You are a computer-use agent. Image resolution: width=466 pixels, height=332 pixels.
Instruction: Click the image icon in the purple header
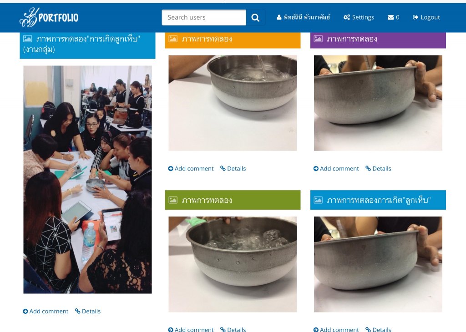coord(318,39)
